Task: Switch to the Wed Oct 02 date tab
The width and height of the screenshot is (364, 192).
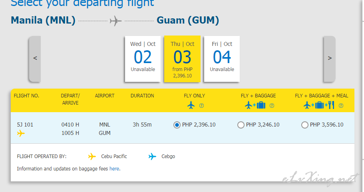Action: click(143, 59)
